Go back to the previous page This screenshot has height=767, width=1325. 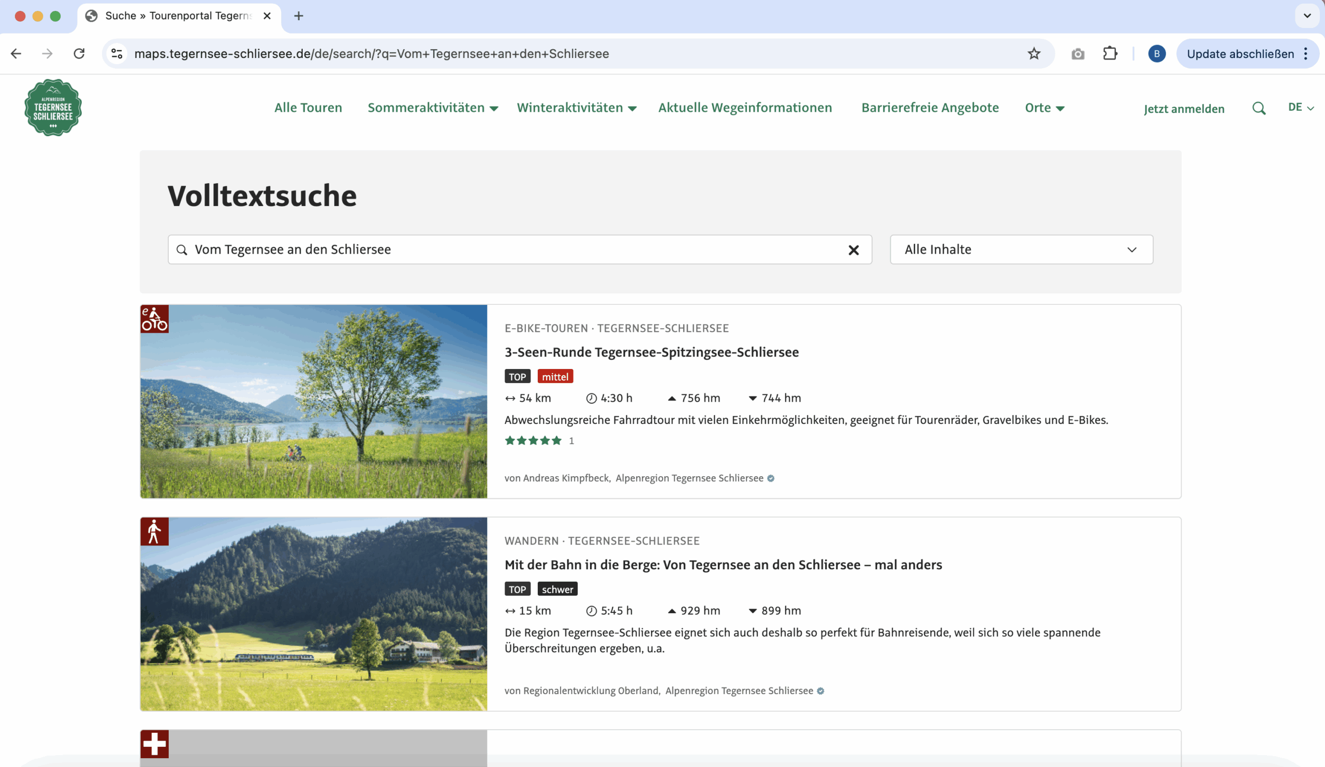(16, 54)
